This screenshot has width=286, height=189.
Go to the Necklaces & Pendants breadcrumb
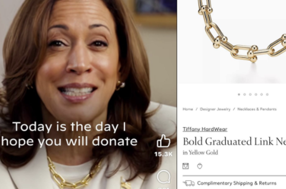257,109
